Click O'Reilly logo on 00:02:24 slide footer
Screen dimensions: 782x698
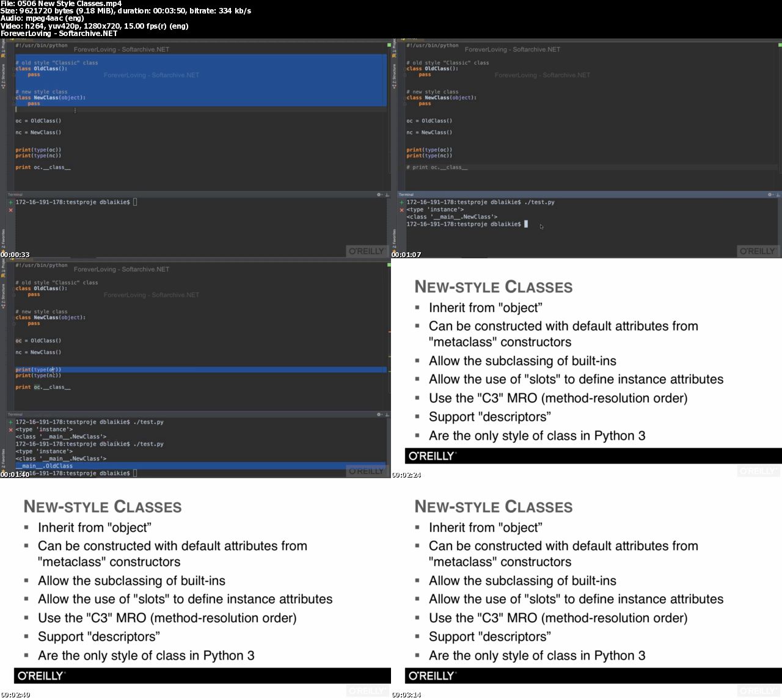432,456
